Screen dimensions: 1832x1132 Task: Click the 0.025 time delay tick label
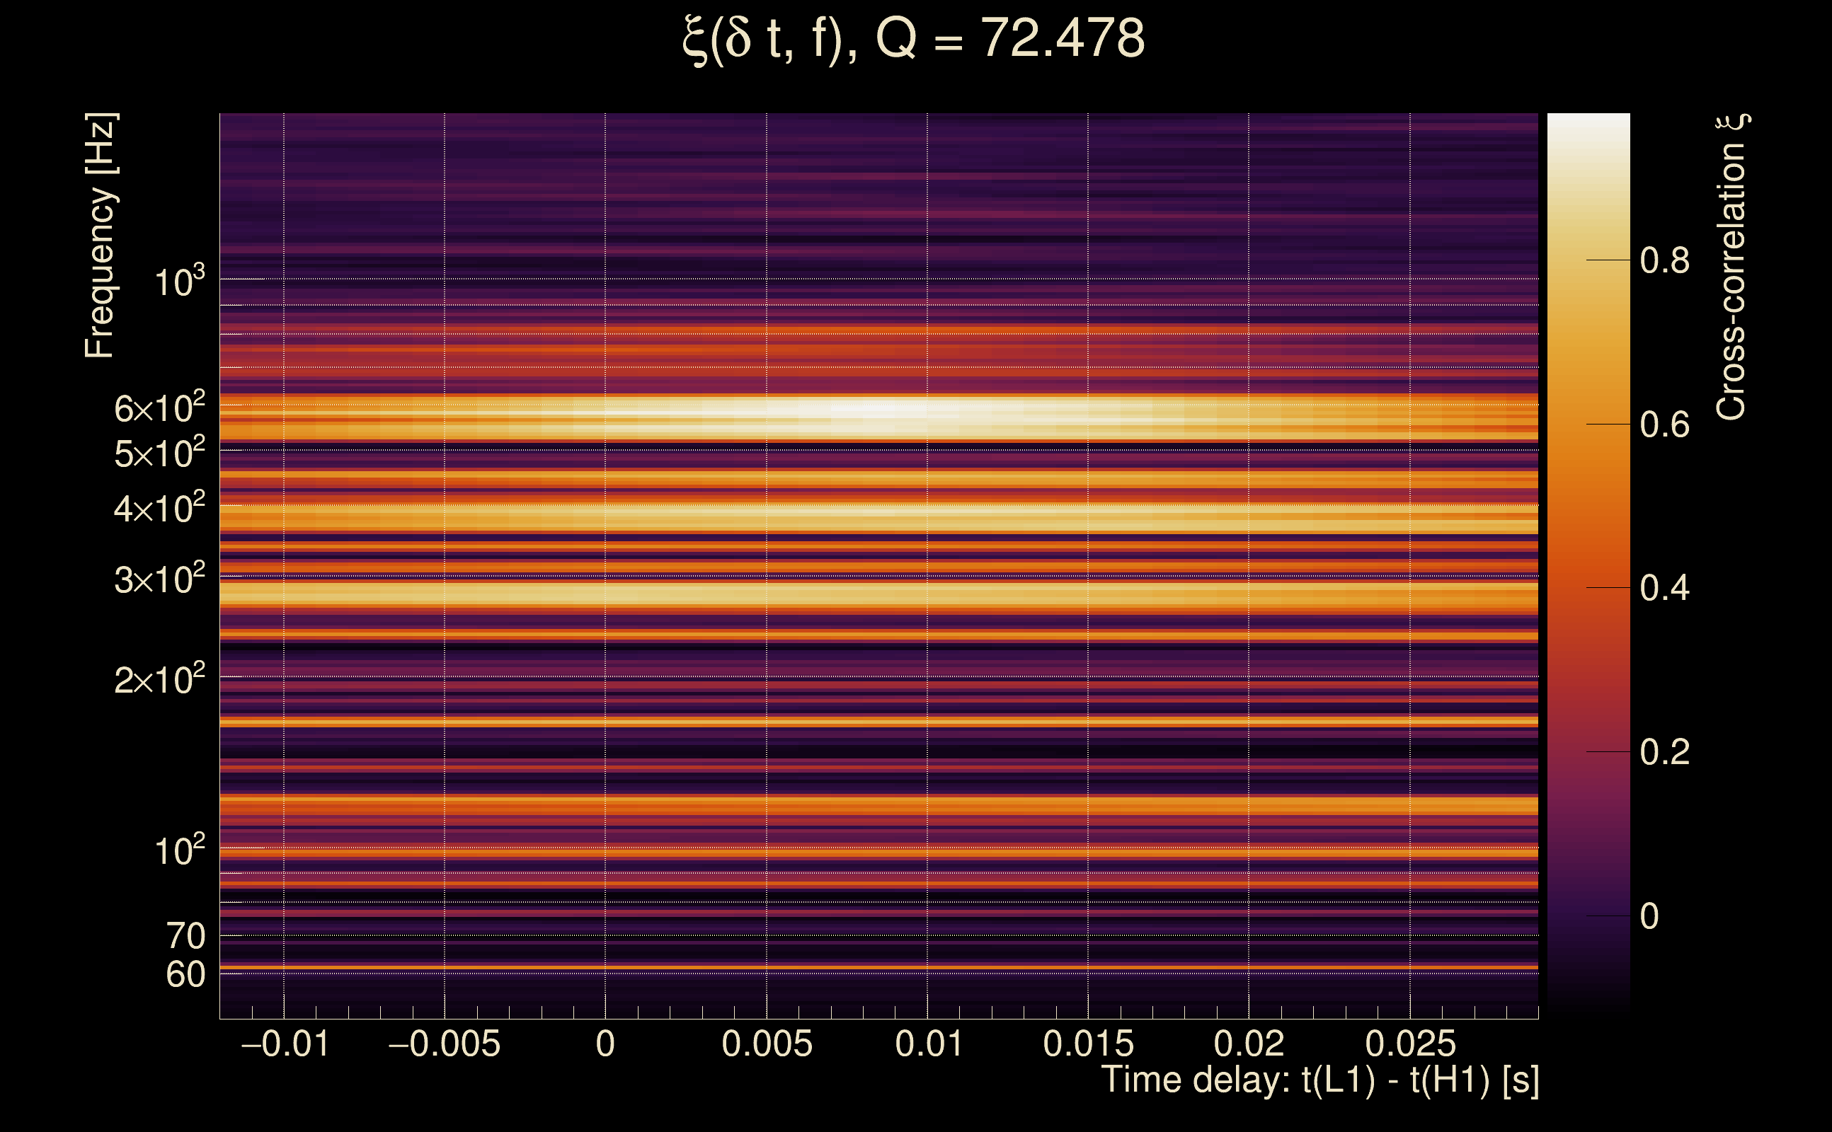1410,1044
